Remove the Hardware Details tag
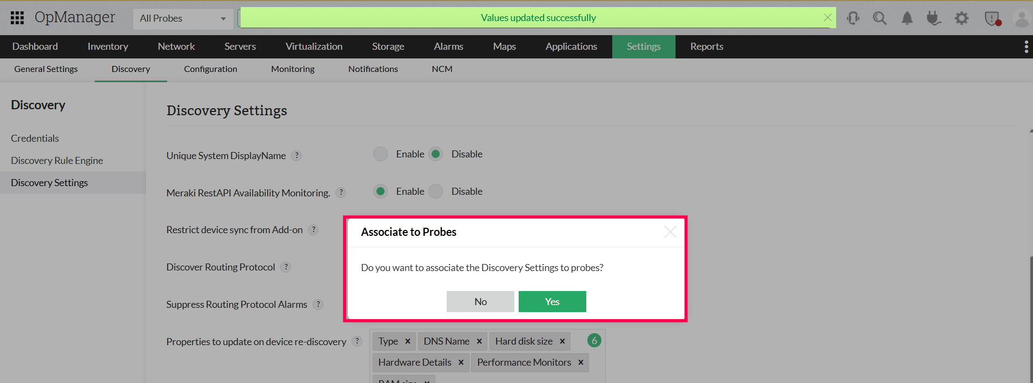 pyautogui.click(x=461, y=362)
